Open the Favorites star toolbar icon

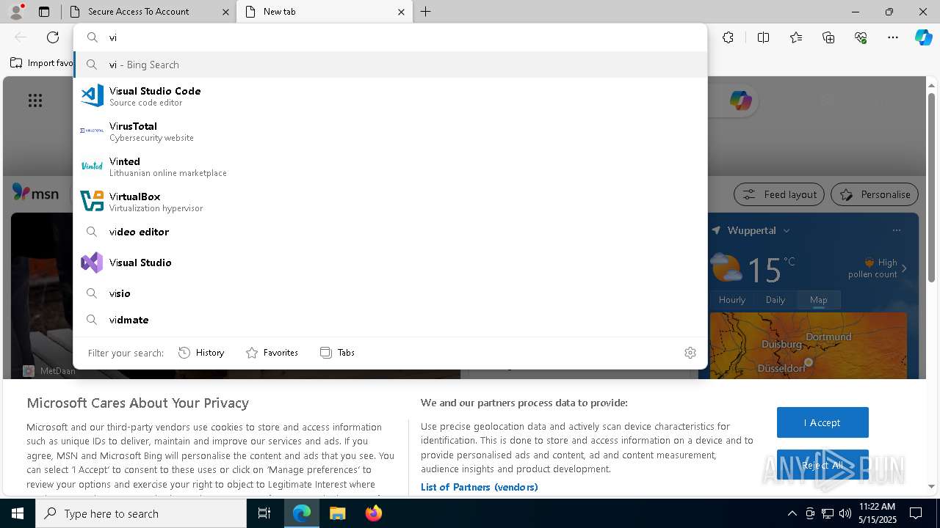pyautogui.click(x=796, y=37)
